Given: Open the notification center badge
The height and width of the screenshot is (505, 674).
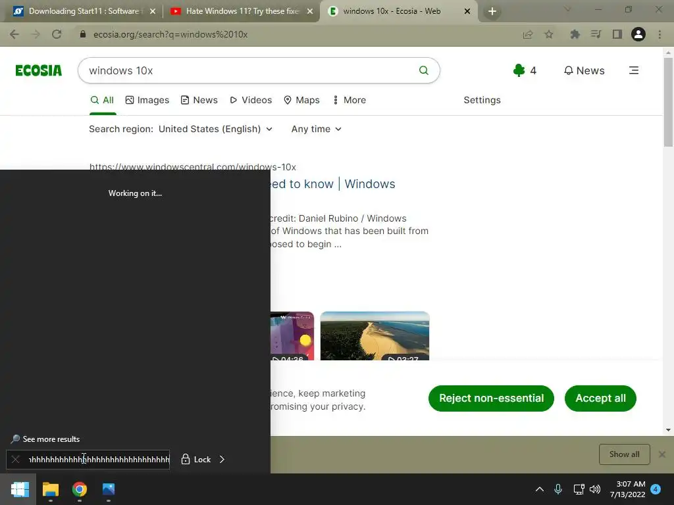Looking at the screenshot, I should click(656, 489).
